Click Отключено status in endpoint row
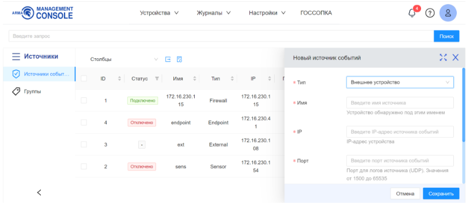 142,123
